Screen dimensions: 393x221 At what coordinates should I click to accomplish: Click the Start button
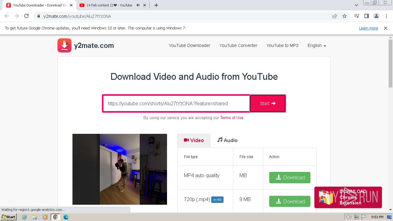268,103
